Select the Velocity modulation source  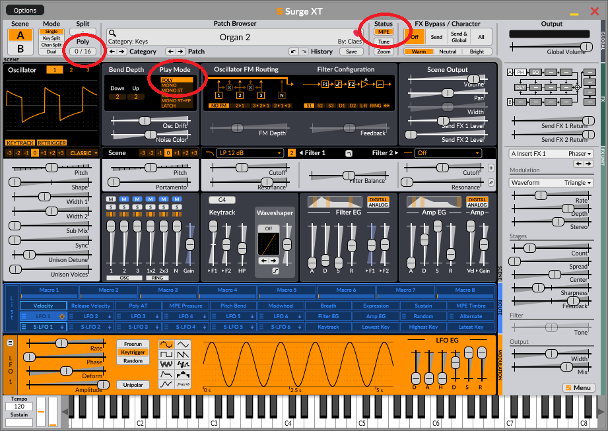tap(43, 306)
